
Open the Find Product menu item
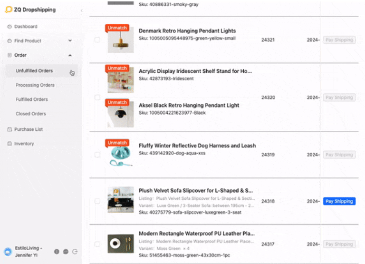(28, 41)
